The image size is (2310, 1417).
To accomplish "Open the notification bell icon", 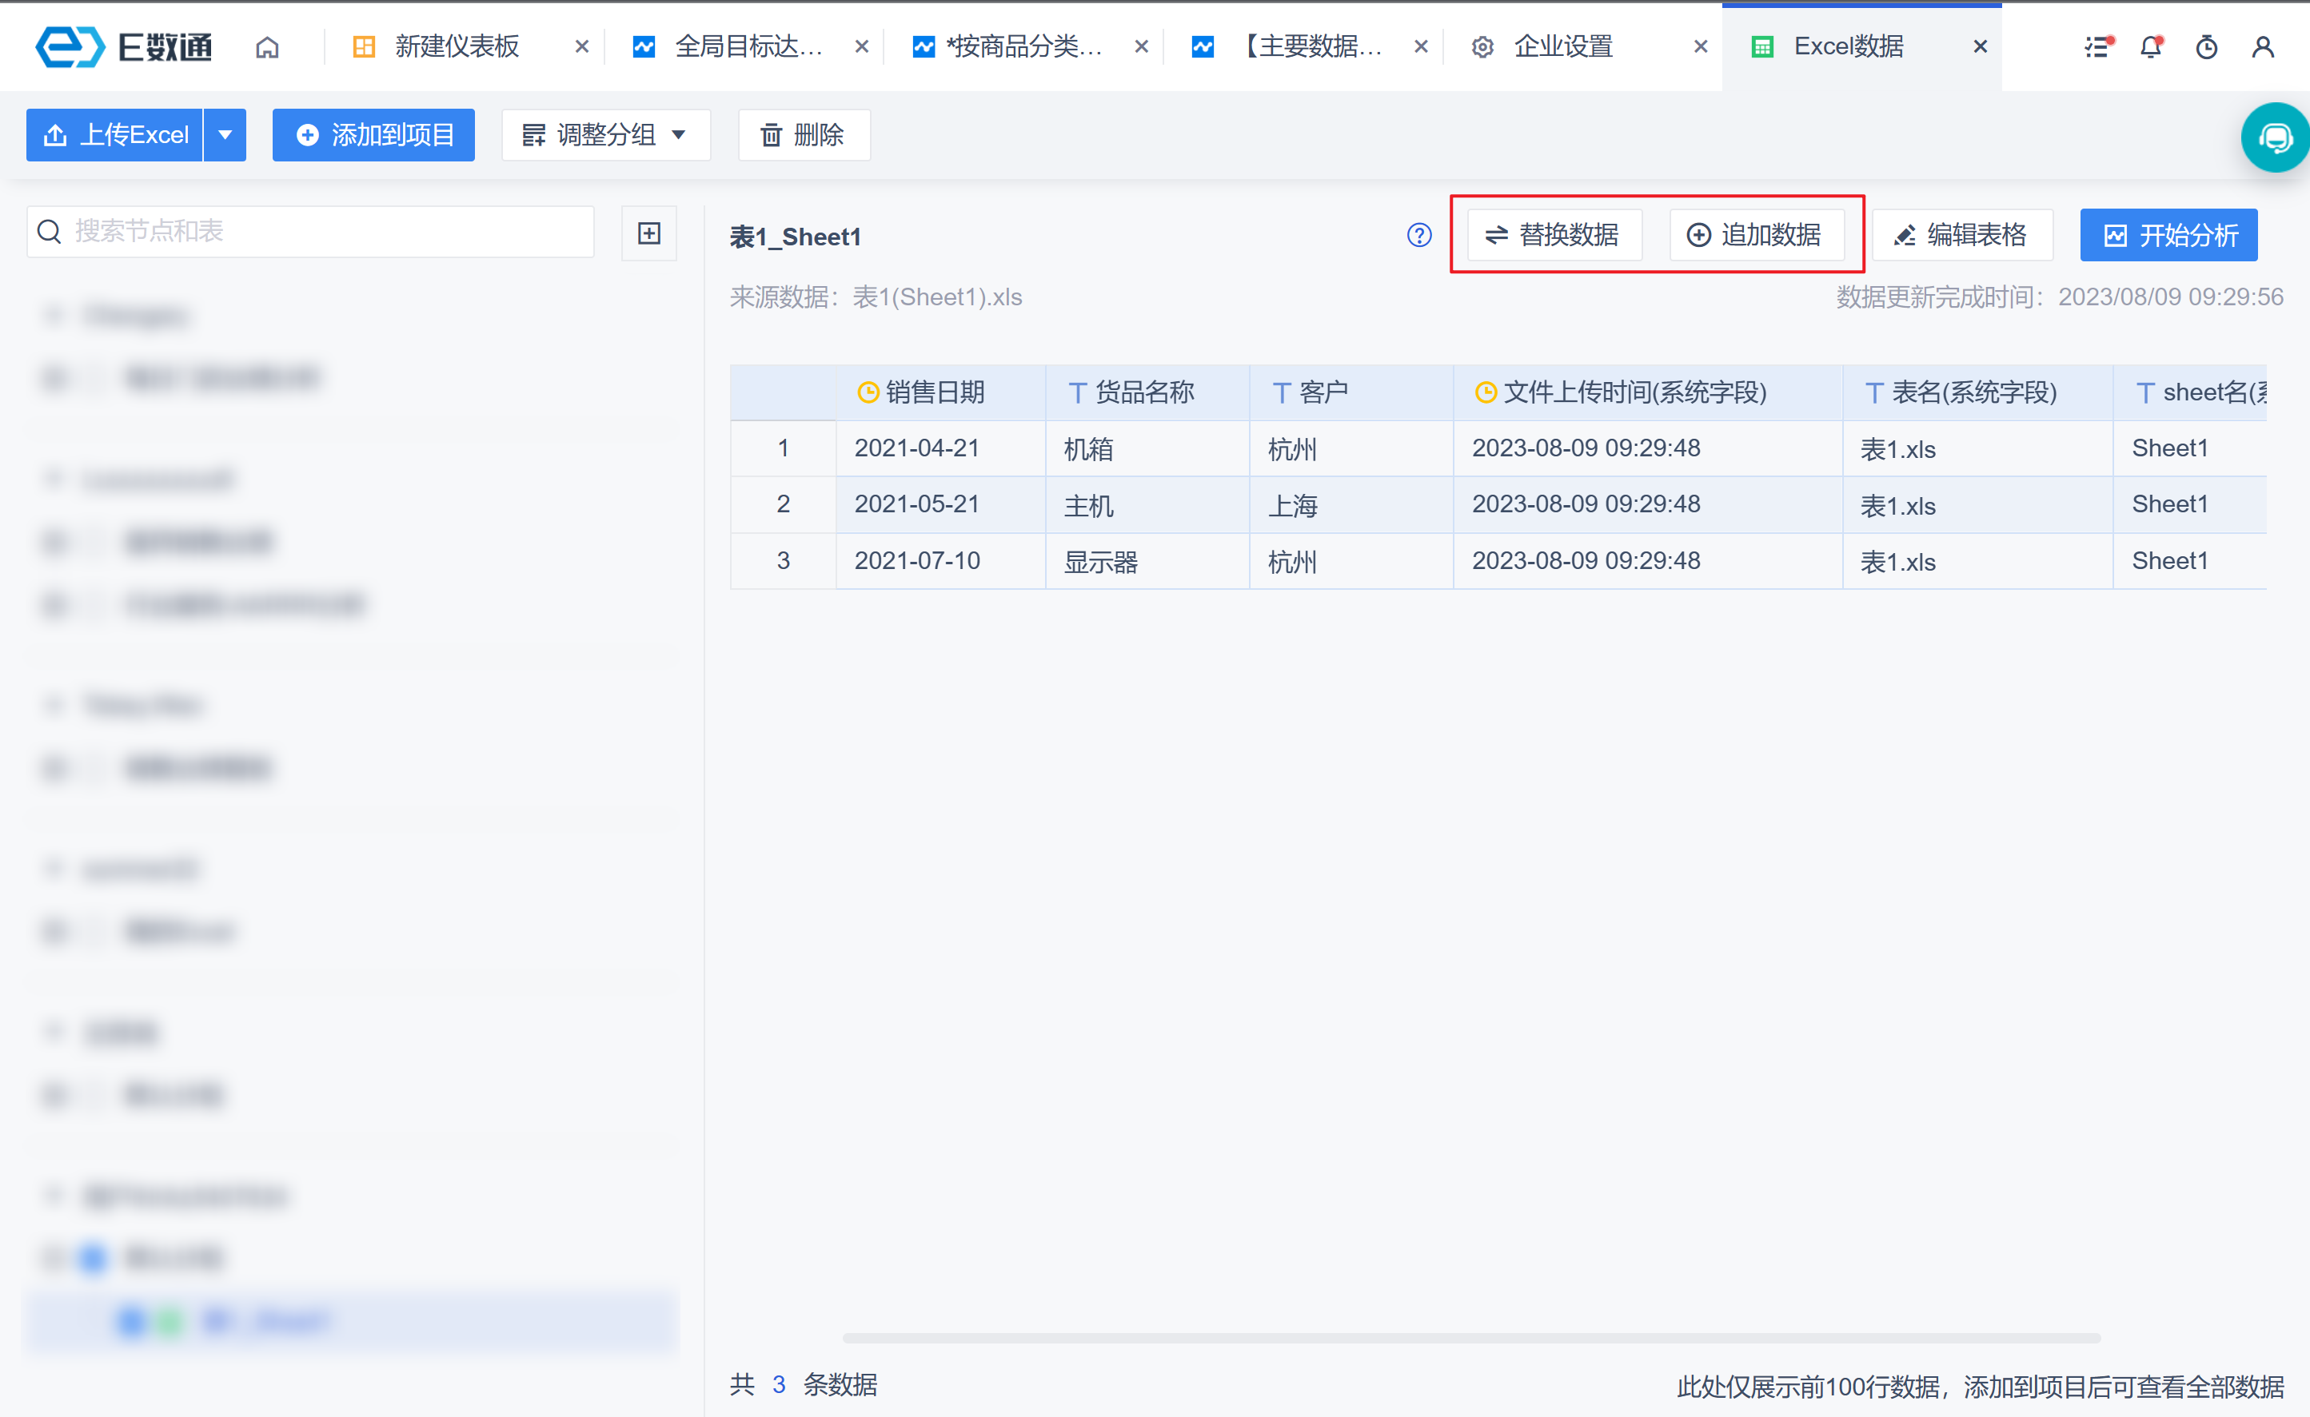I will pyautogui.click(x=2152, y=47).
